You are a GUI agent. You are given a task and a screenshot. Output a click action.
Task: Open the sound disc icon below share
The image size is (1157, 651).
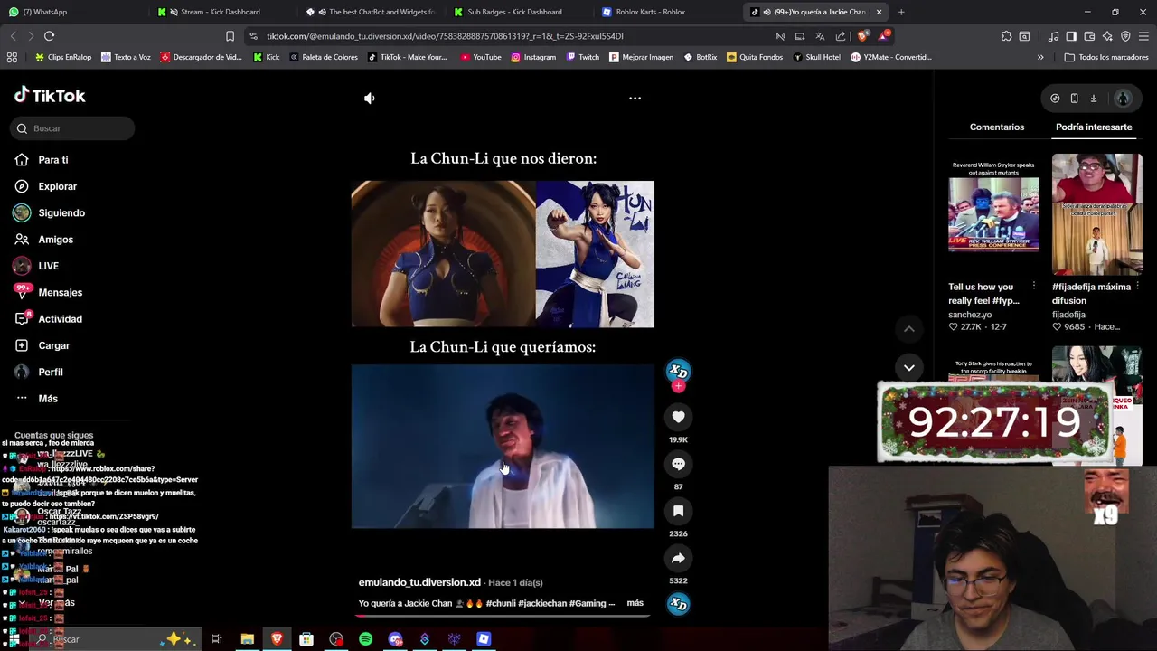(678, 604)
